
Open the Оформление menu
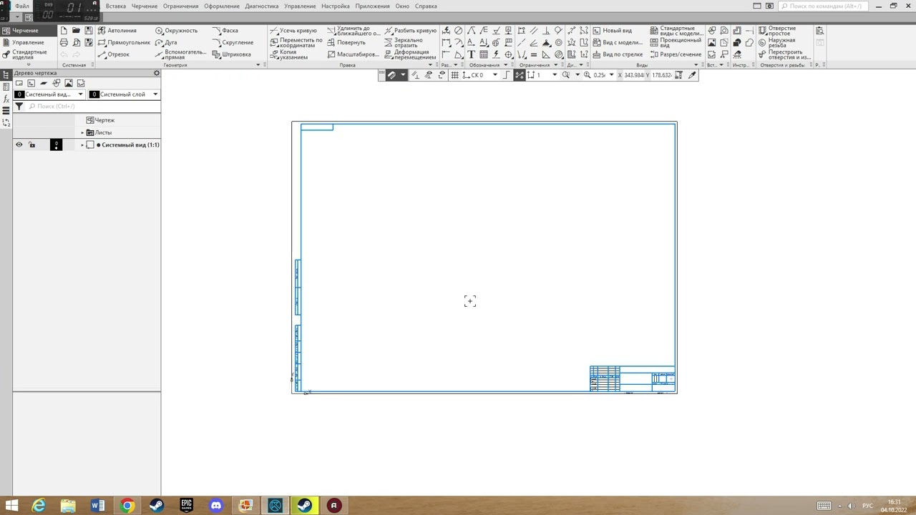click(x=222, y=6)
